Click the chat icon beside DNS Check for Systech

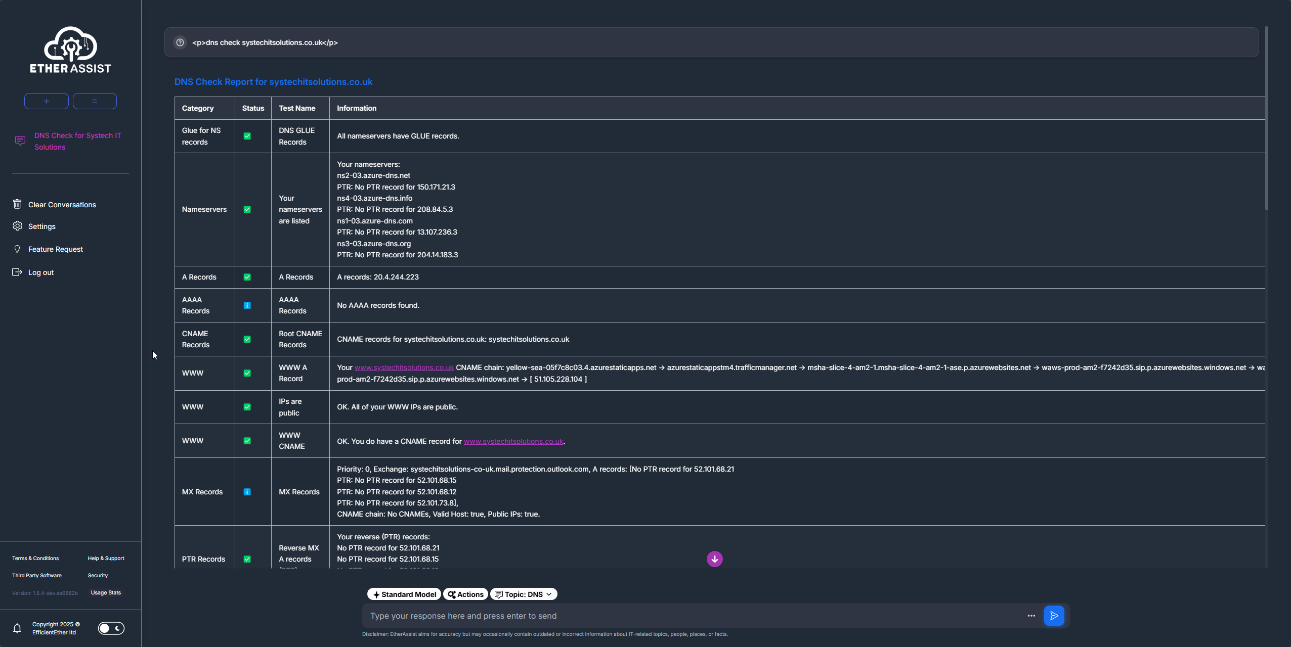coord(20,141)
